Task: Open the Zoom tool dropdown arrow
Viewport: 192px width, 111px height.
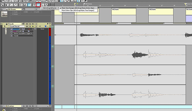Action: pos(44,5)
